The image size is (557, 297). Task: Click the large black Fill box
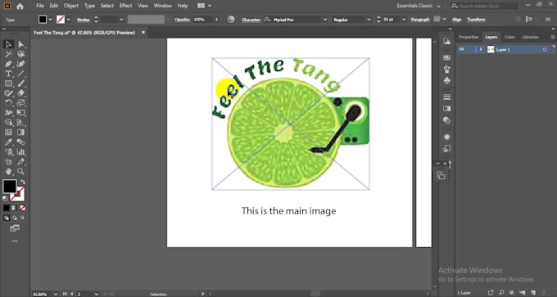click(x=10, y=187)
